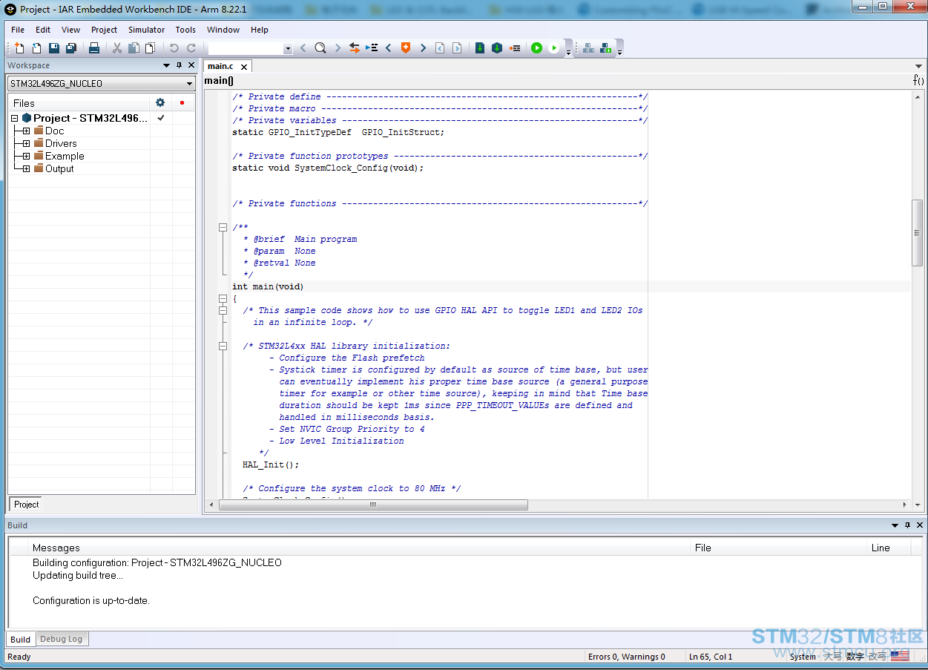Open the Help menu

pos(260,30)
